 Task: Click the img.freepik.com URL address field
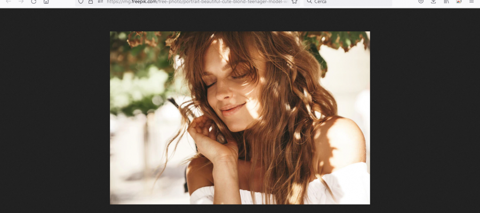197,2
